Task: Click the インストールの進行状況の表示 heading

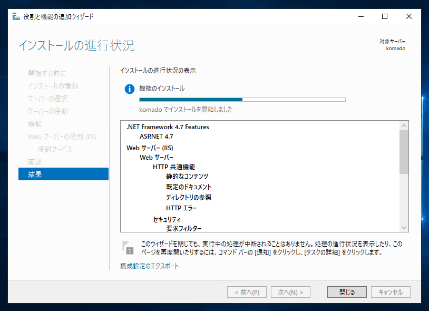Action: click(158, 71)
